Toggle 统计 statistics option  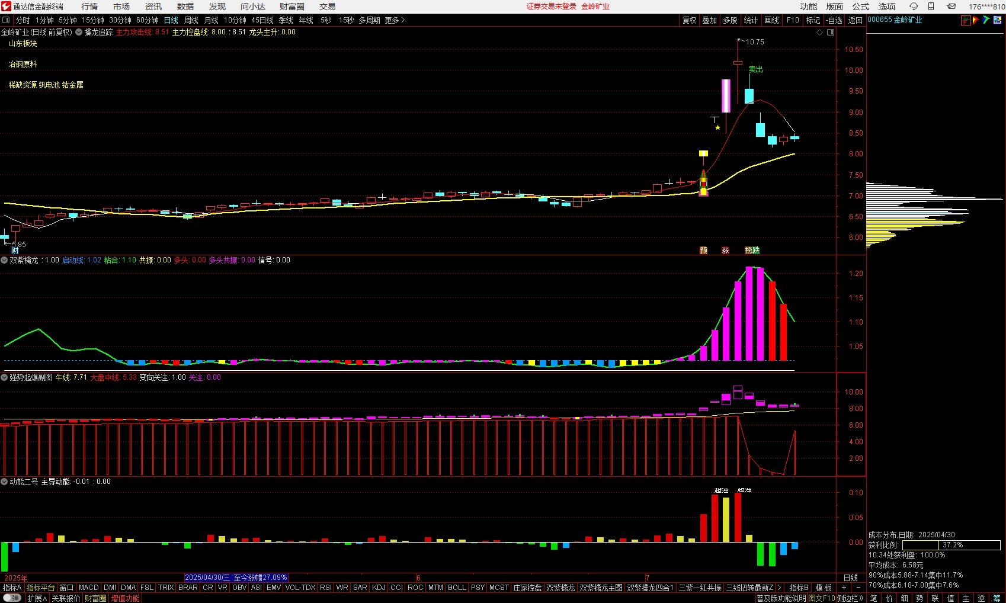point(751,20)
